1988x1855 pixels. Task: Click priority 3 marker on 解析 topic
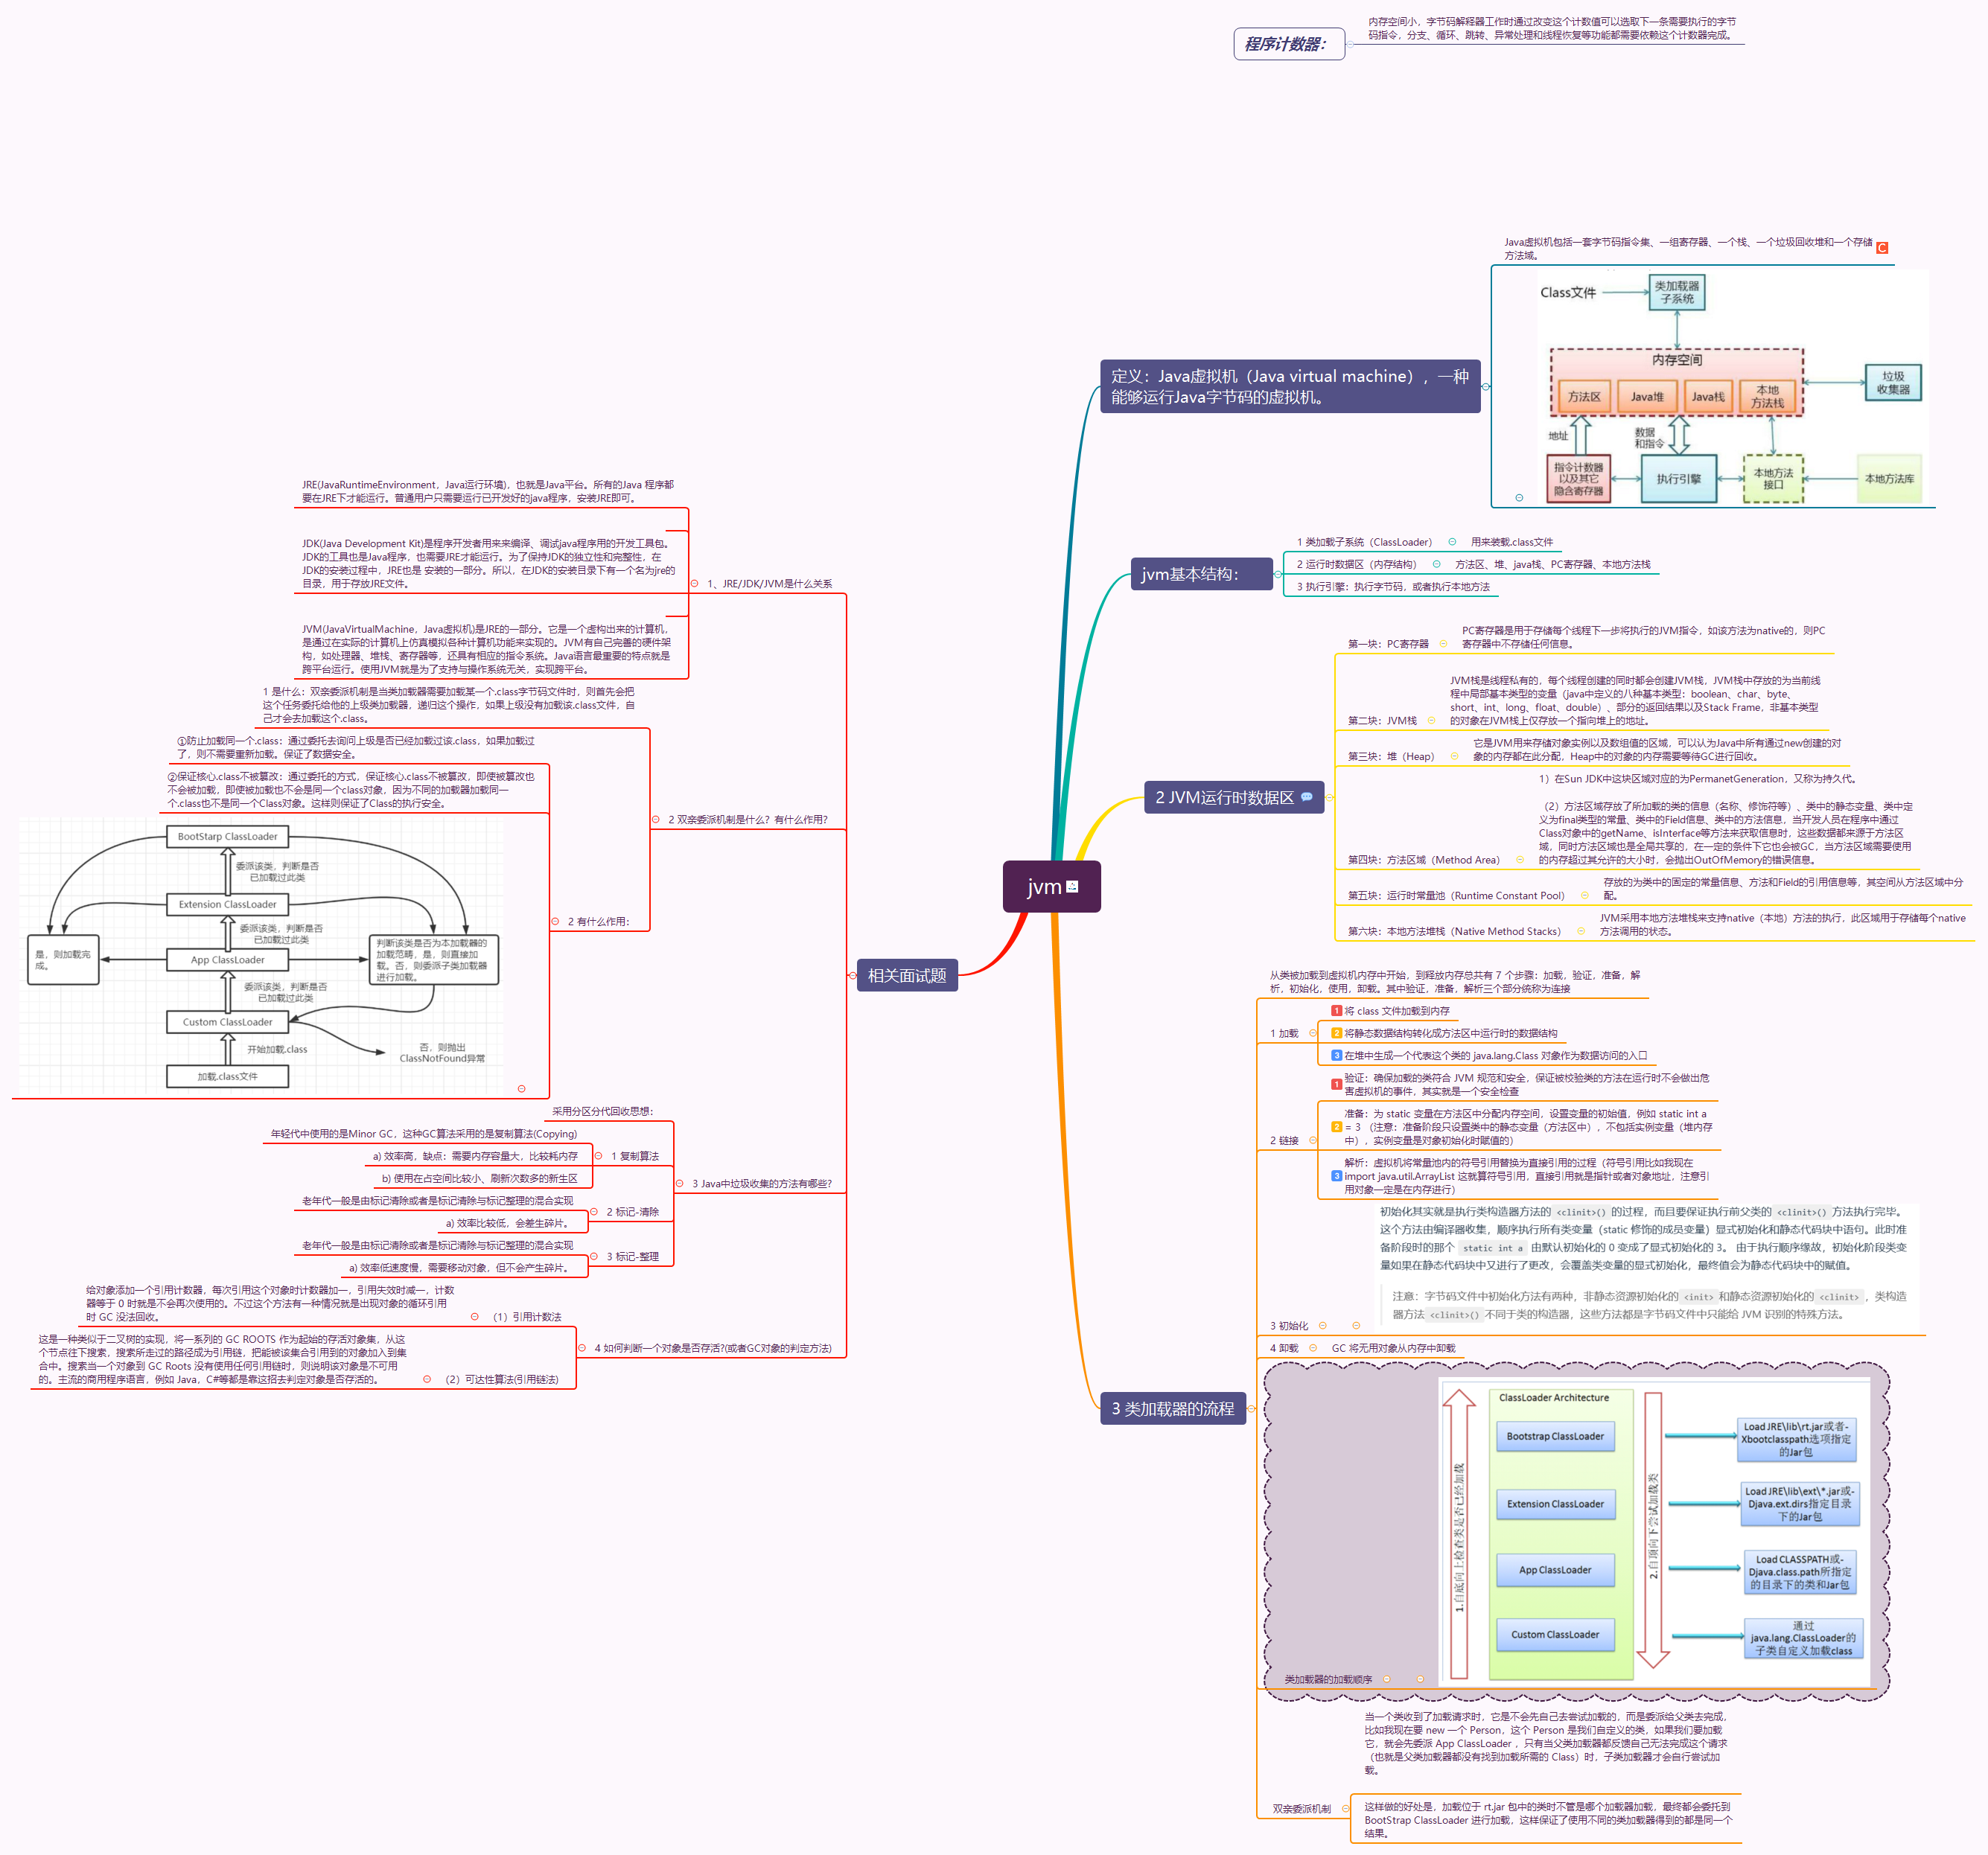pos(1337,1176)
